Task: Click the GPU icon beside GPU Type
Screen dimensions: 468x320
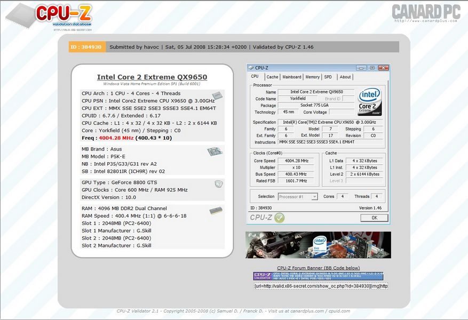Action: coord(219,183)
